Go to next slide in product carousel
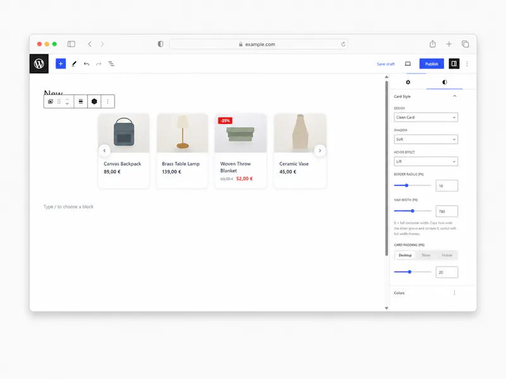Viewport: 506px width, 379px height. 320,150
